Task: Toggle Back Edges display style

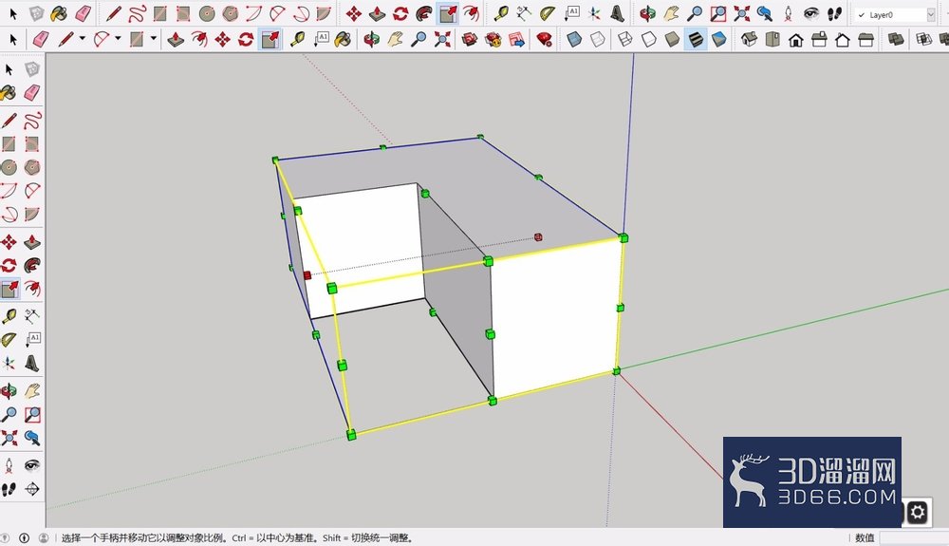Action: click(597, 40)
